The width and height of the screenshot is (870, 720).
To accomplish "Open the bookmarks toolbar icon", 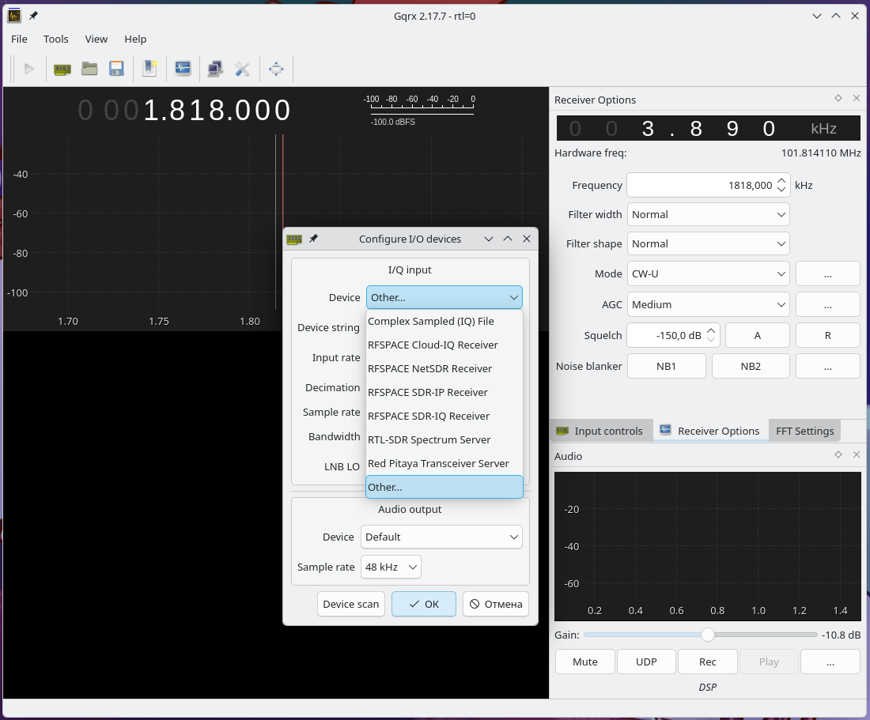I will pos(149,69).
